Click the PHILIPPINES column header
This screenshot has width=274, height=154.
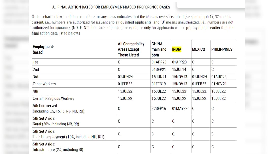click(x=222, y=49)
